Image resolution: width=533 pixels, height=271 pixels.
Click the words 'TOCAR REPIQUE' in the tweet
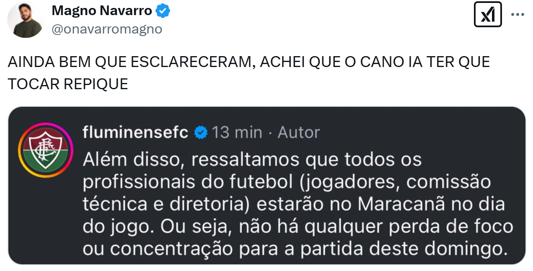tap(68, 84)
